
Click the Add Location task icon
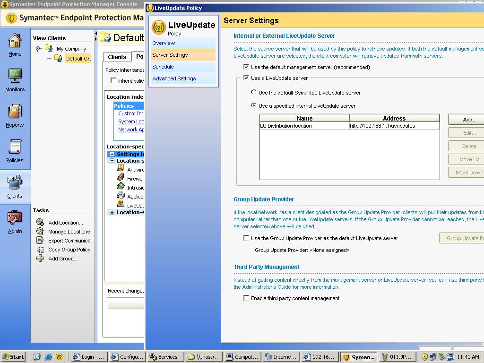40,222
